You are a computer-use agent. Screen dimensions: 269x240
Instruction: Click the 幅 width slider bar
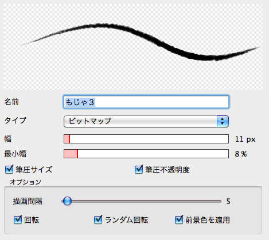[x=146, y=139]
